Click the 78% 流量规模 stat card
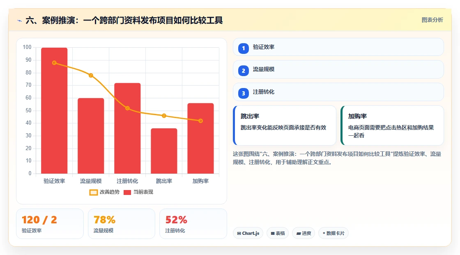The height and width of the screenshot is (255, 460). 122,224
